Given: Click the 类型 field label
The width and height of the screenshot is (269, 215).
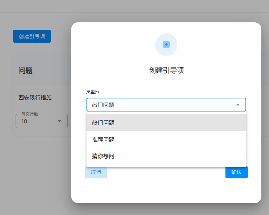Looking at the screenshot, I should (x=90, y=92).
